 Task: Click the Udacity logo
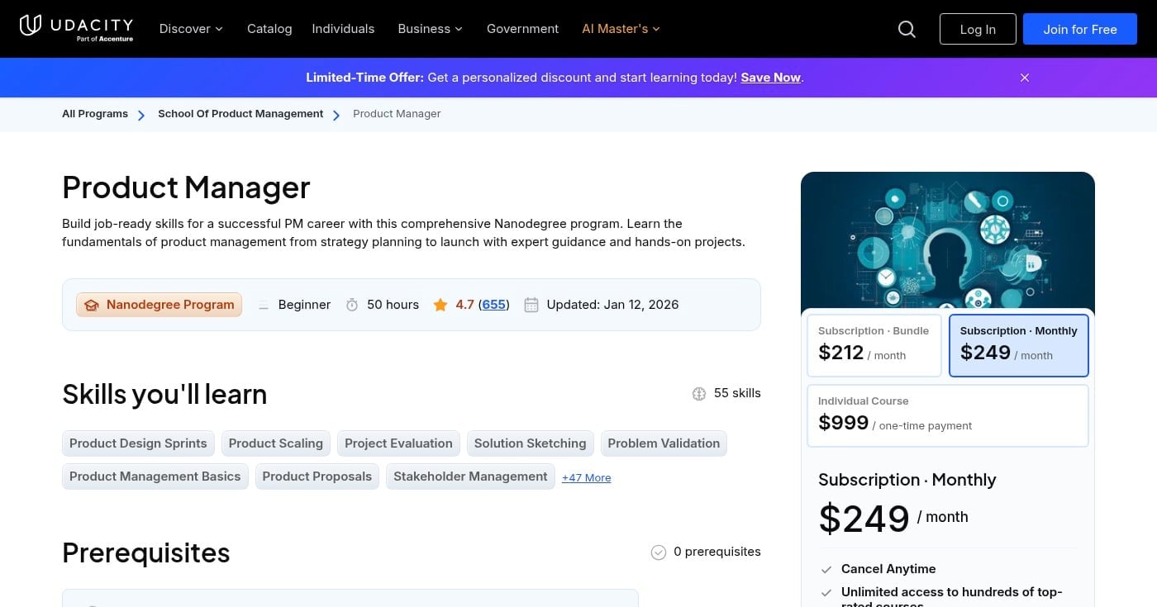(76, 27)
